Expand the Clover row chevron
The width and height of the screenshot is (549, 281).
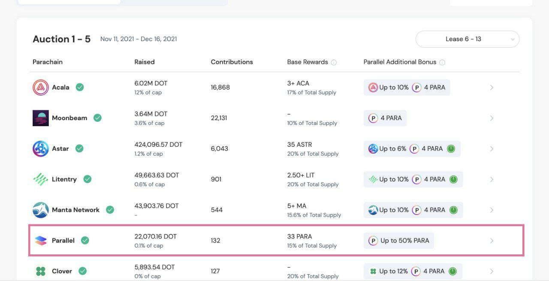coord(492,271)
